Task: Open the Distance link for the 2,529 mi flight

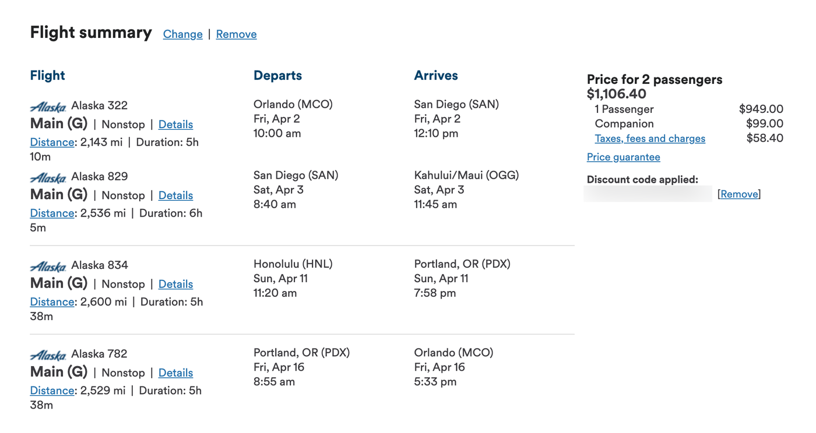Action: pos(52,391)
